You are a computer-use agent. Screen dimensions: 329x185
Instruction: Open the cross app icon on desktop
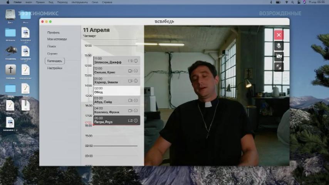[x=10, y=70]
